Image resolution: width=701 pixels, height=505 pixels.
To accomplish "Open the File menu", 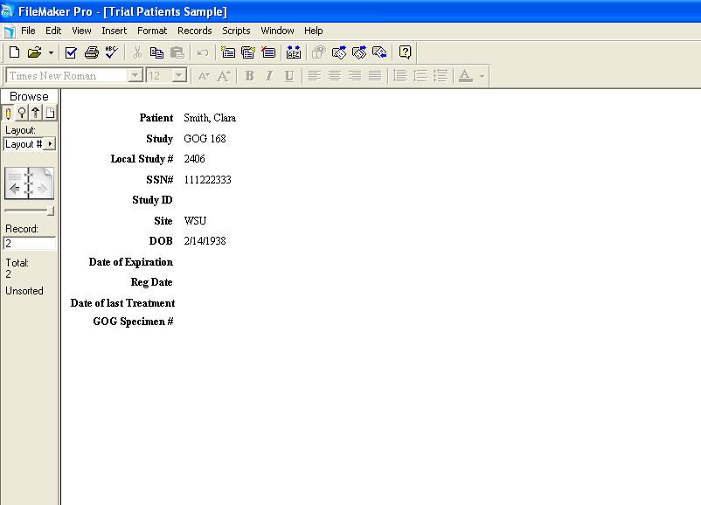I will point(28,31).
